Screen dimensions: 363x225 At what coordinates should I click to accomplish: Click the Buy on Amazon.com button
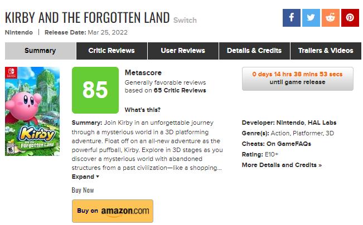(113, 211)
